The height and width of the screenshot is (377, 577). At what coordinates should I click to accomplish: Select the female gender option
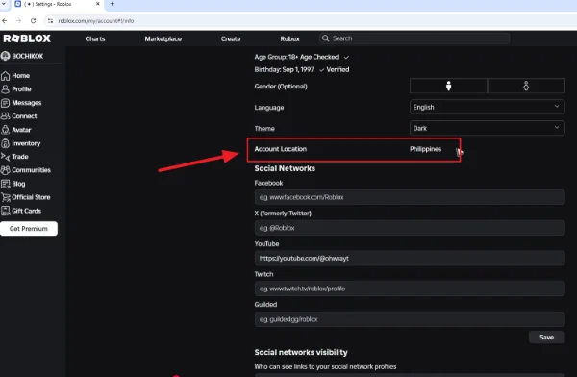526,86
